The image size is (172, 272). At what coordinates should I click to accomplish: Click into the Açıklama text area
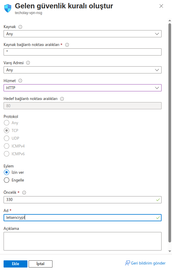83,241
